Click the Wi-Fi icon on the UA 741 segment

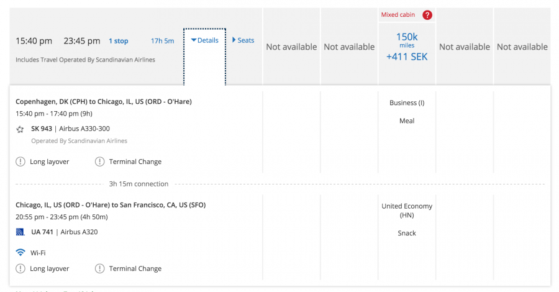pyautogui.click(x=20, y=253)
